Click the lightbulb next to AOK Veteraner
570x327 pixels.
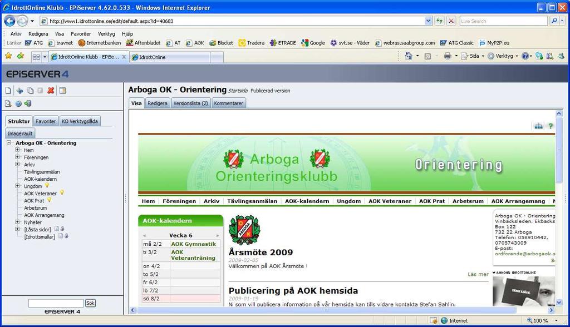pyautogui.click(x=62, y=192)
